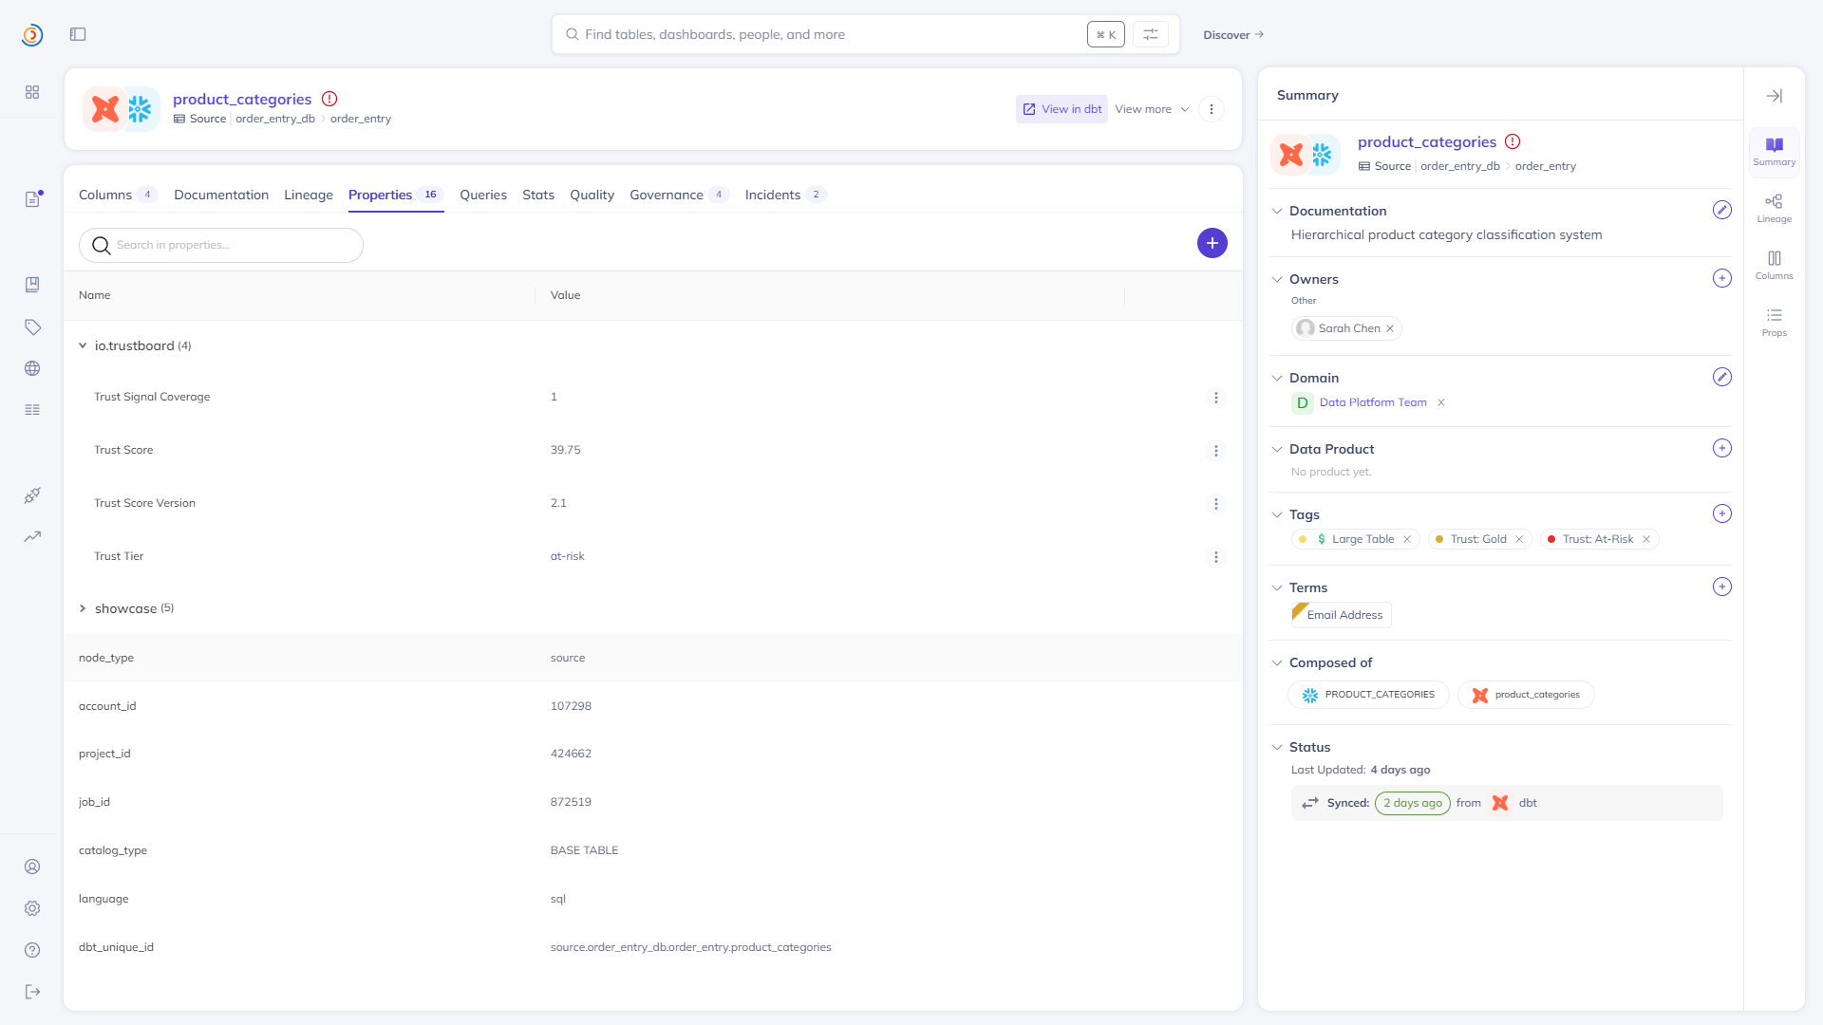Collapse the Tags section in Summary
The width and height of the screenshot is (1823, 1025).
[x=1277, y=514]
